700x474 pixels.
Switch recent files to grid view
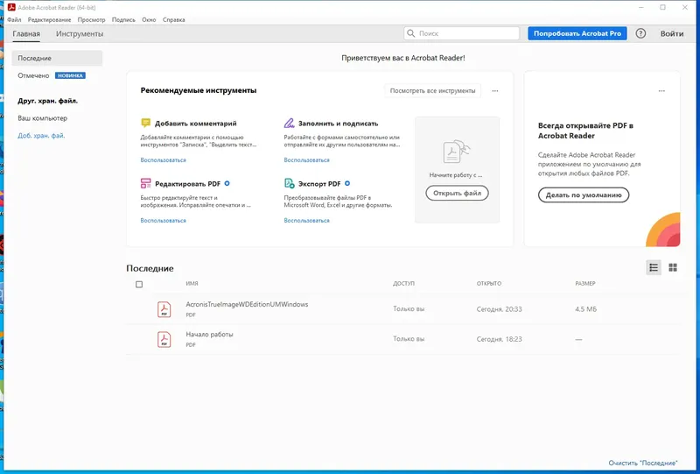(x=673, y=268)
